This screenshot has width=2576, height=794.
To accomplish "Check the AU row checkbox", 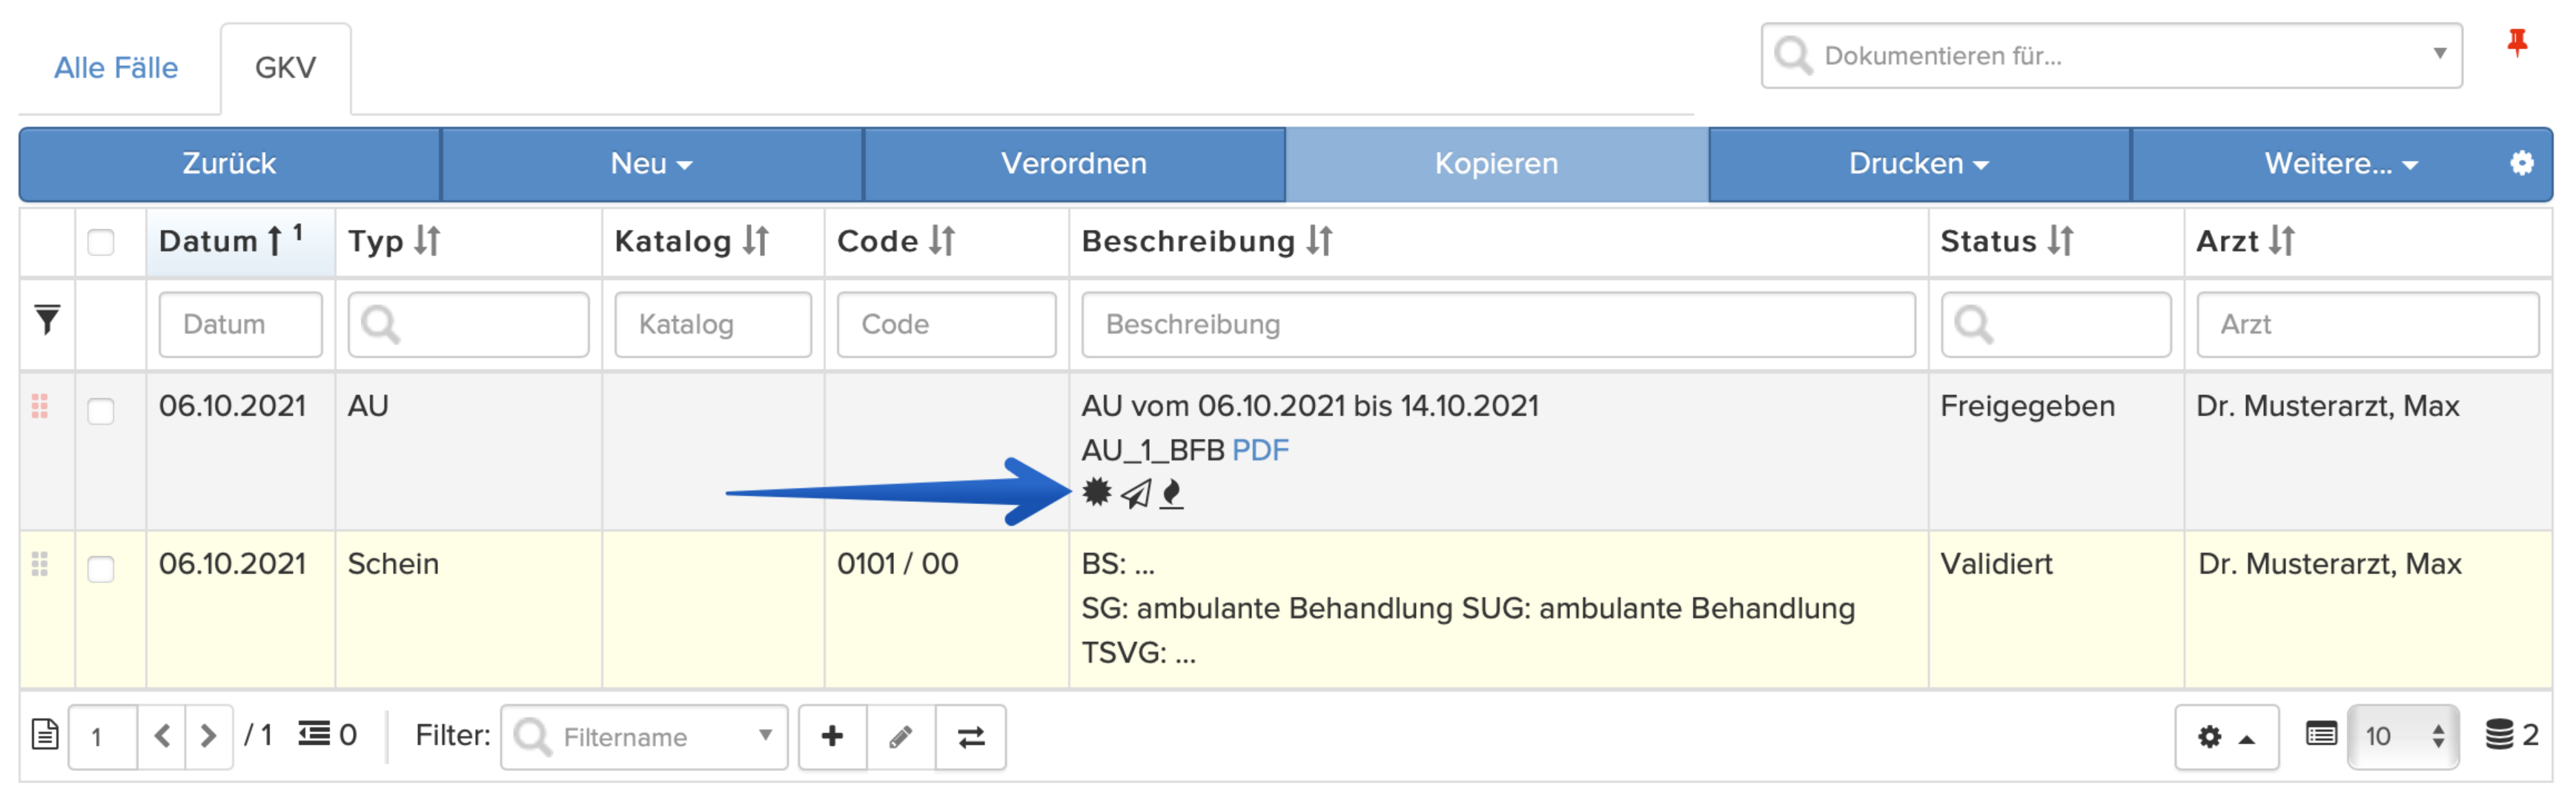I will 101,411.
